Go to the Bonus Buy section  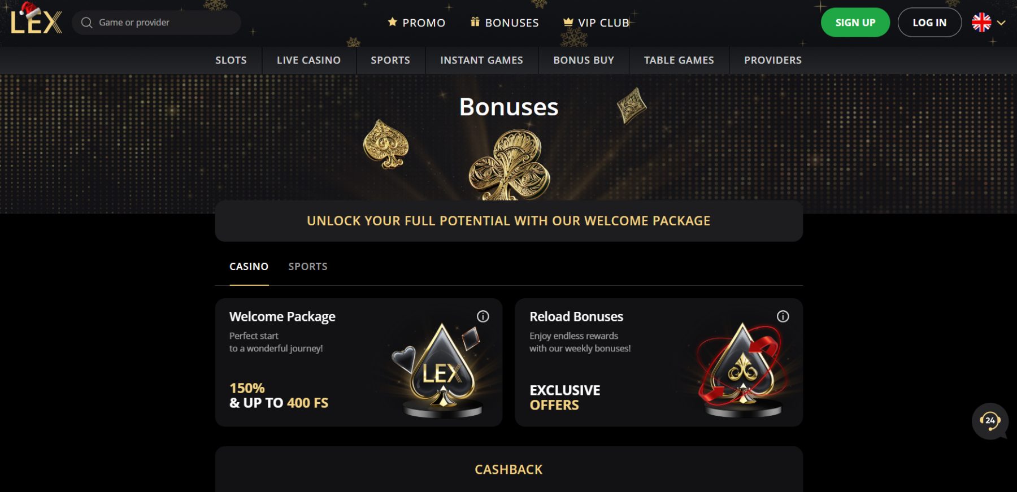tap(584, 60)
